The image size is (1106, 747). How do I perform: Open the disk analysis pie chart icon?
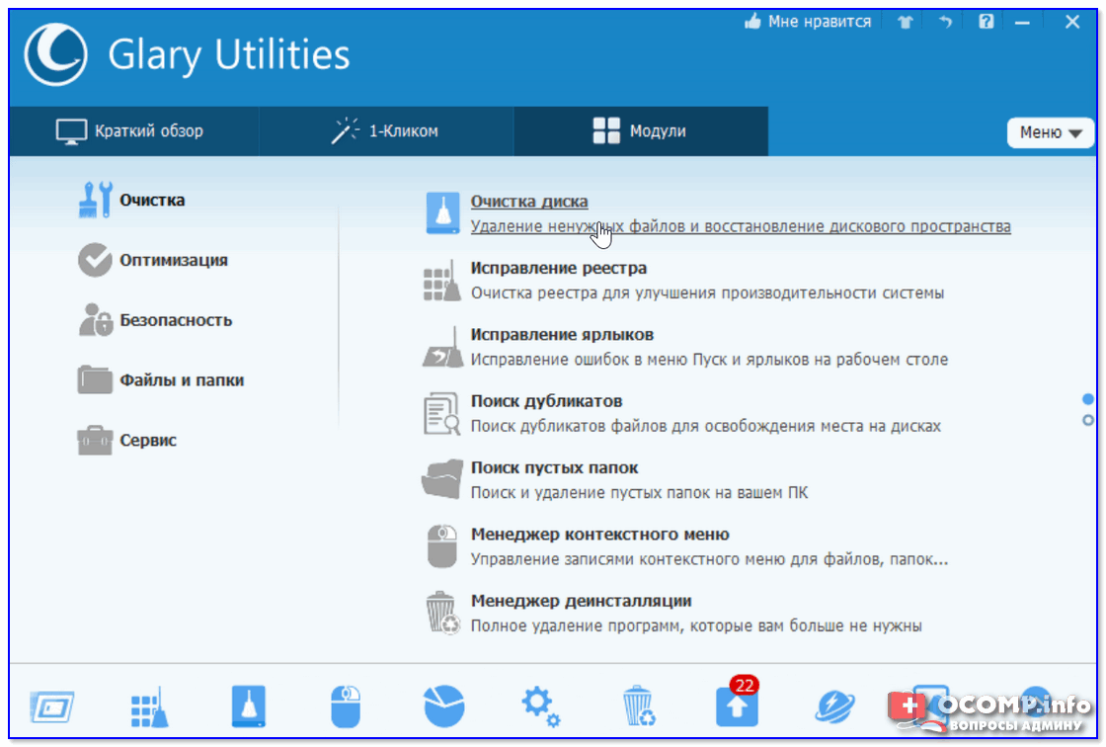coord(443,707)
